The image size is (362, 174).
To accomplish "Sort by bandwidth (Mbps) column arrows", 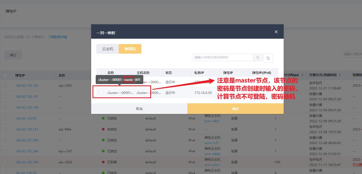I will (302, 75).
